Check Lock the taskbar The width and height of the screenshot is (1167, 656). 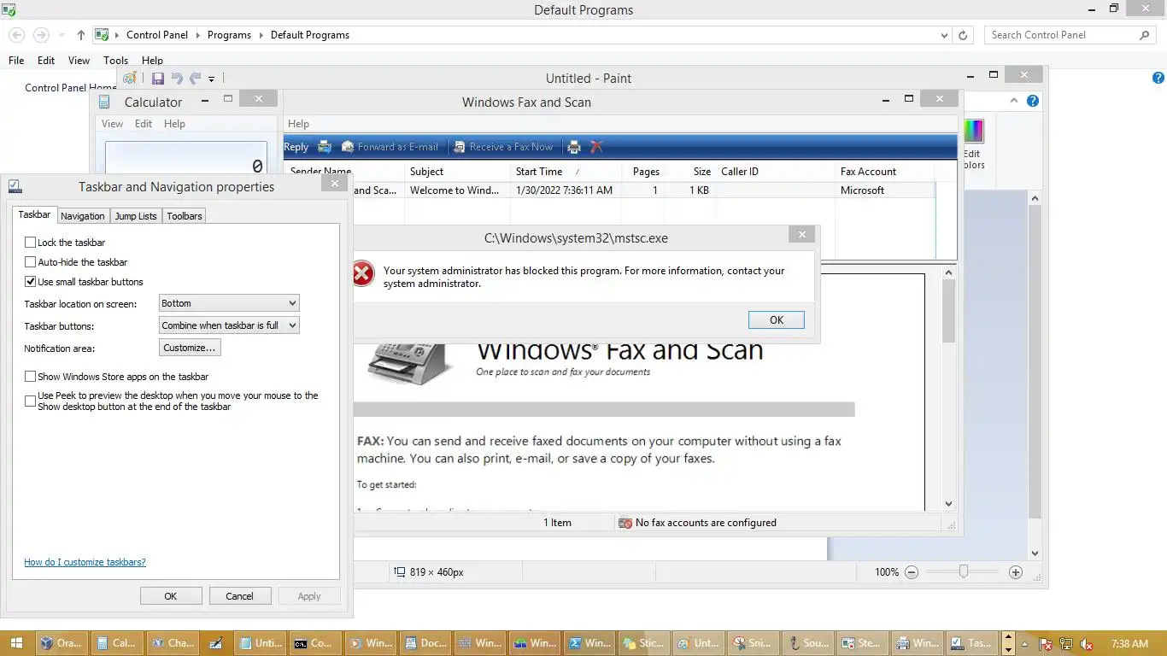31,243
